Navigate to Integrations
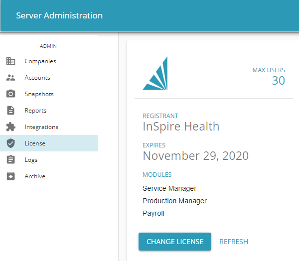This screenshot has height=261, width=299. click(41, 127)
